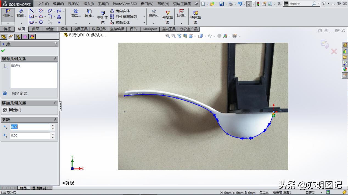Switch to the 曲面 ribbon tab

tap(36, 29)
